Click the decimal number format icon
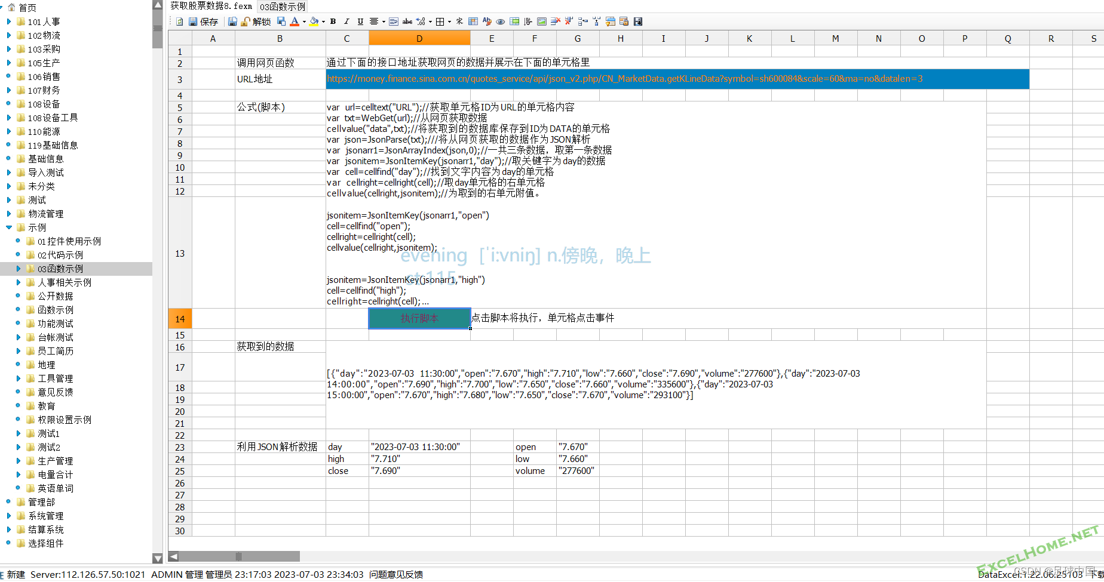This screenshot has height=582, width=1104. click(x=421, y=21)
